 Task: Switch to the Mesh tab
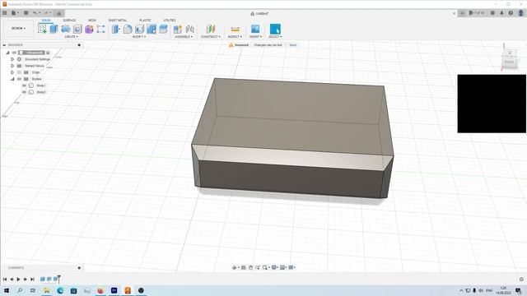[x=91, y=21]
